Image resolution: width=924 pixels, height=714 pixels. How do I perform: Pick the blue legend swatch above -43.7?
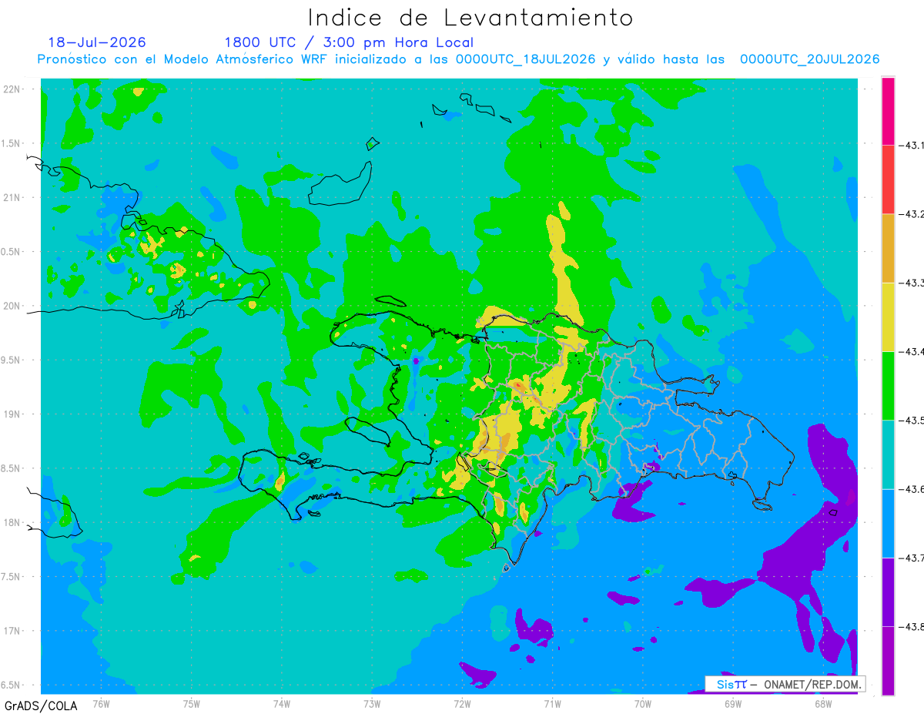coord(888,523)
